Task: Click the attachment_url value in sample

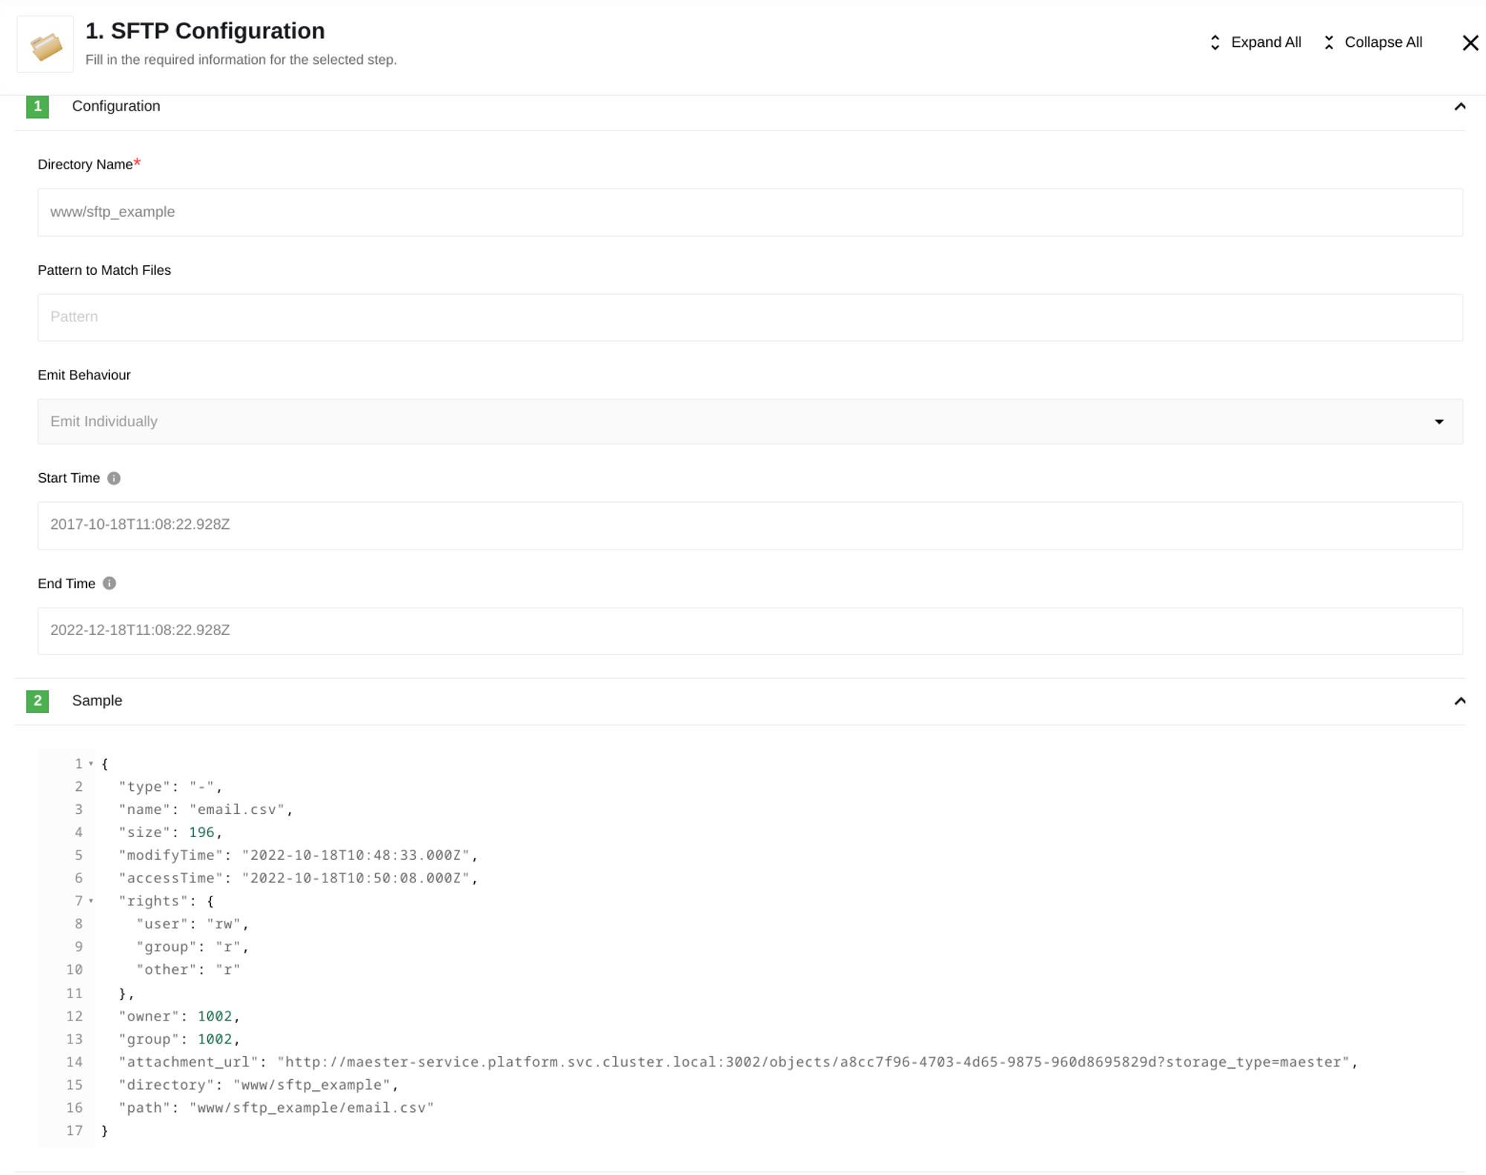Action: 813,1062
